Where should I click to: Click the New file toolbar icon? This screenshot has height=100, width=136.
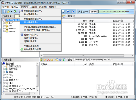pos(5,11)
